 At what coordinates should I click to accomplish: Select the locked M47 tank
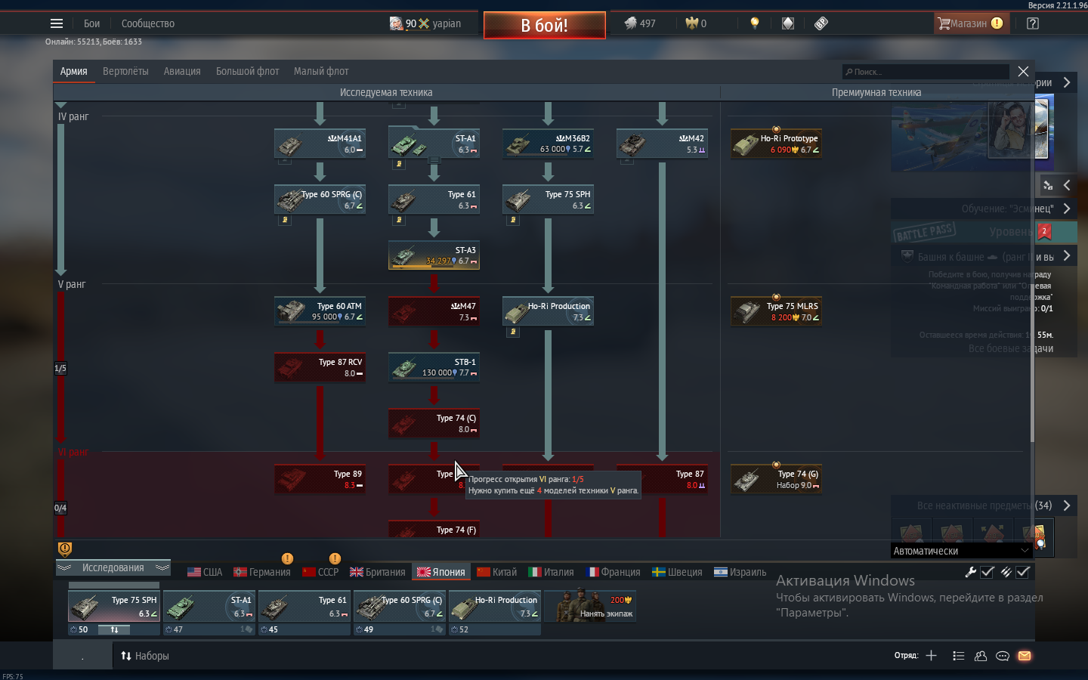[x=434, y=311]
